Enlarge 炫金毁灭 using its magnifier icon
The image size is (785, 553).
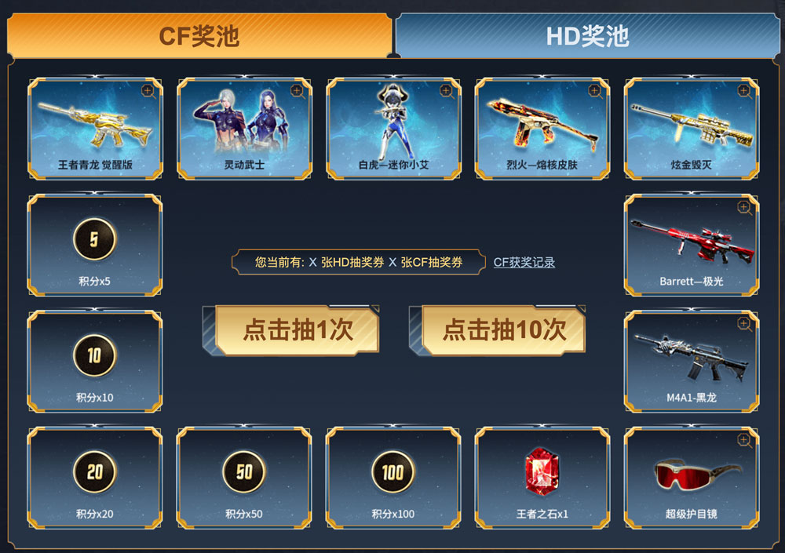(x=744, y=92)
